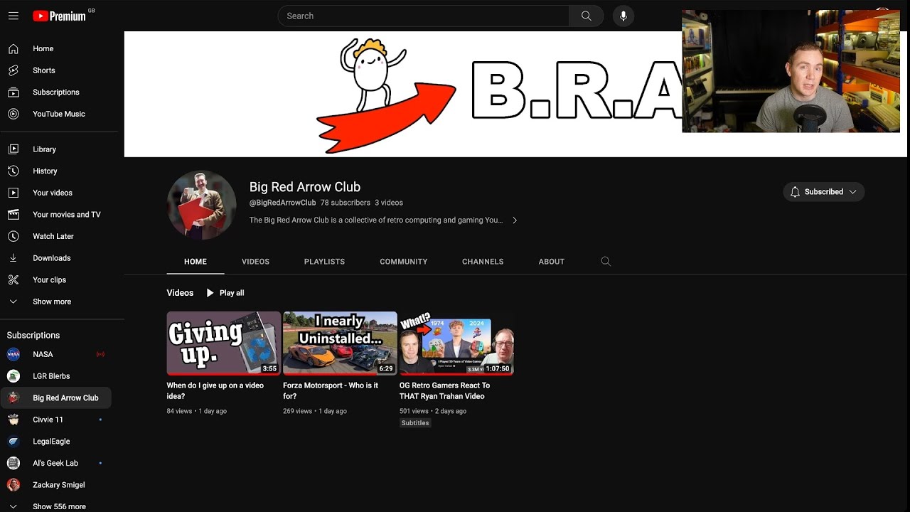The width and height of the screenshot is (910, 512).
Task: Click the Search input field
Action: point(423,16)
